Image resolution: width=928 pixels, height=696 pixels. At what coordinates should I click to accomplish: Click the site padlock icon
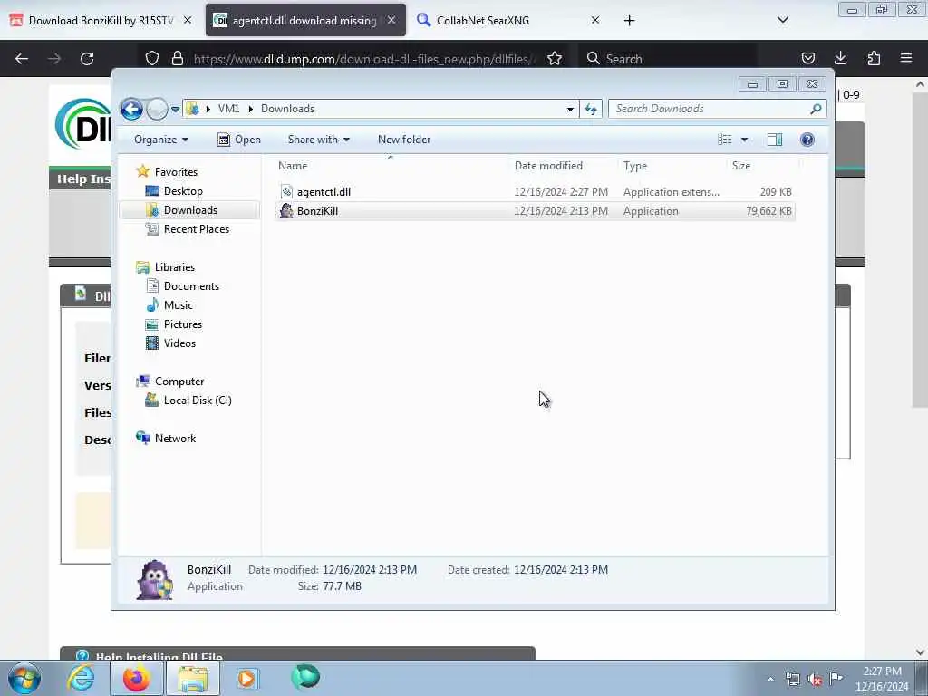tap(177, 59)
